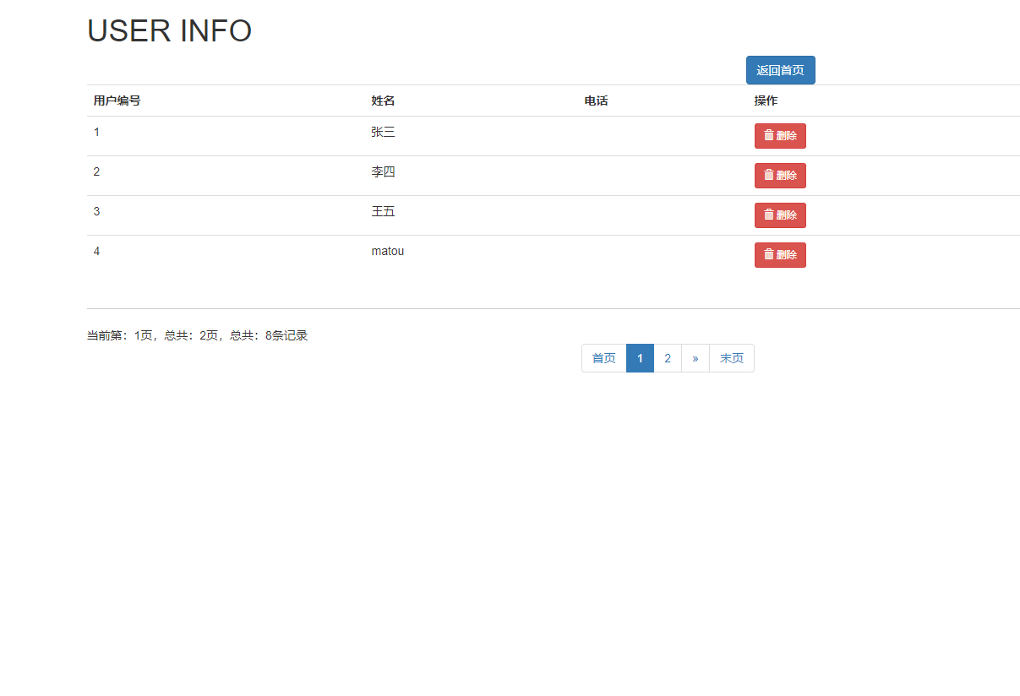The image size is (1020, 696).
Task: Select page 1 in pagination
Action: [x=640, y=358]
